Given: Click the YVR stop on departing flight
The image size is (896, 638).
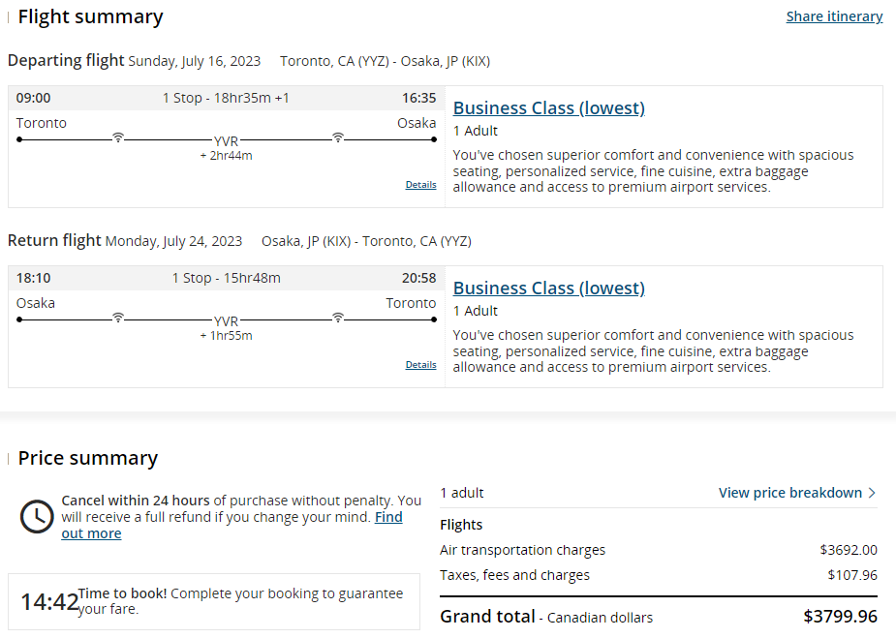Looking at the screenshot, I should [226, 140].
